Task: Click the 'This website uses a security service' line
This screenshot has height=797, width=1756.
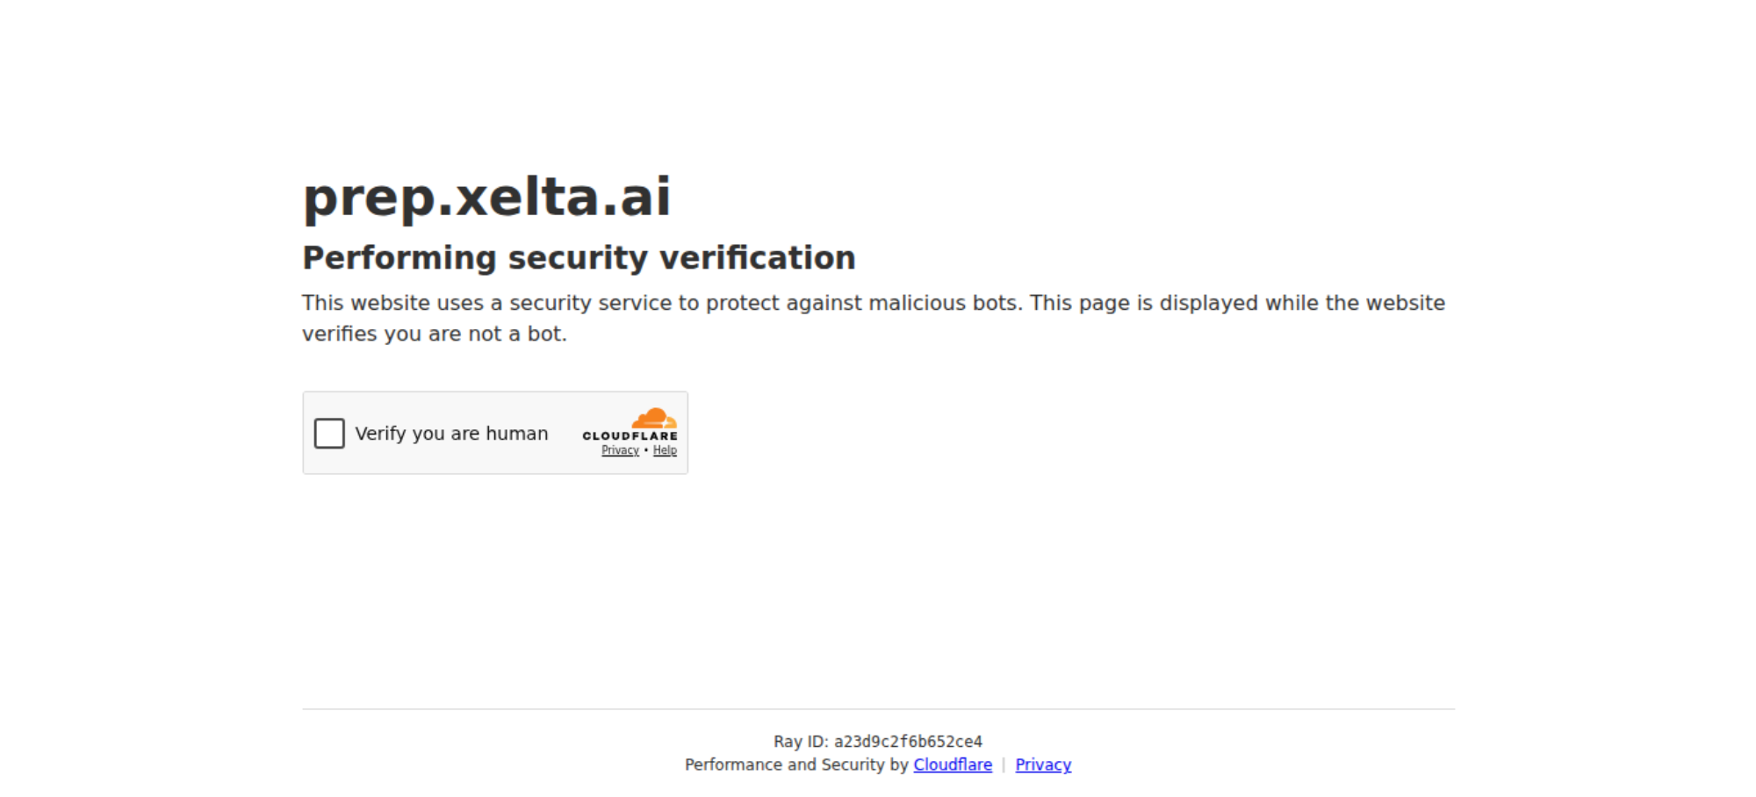Action: (874, 303)
